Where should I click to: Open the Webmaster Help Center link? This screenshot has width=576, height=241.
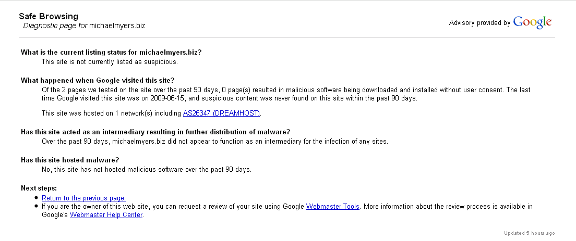106,215
